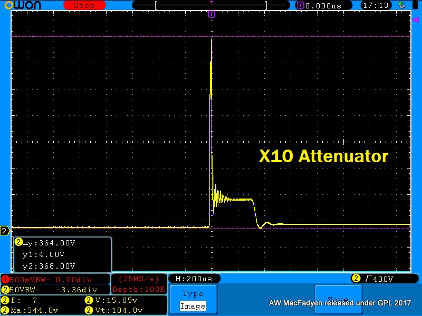Image resolution: width=422 pixels, height=316 pixels.
Task: Click the channel 2 ground level marker
Action: point(5,231)
